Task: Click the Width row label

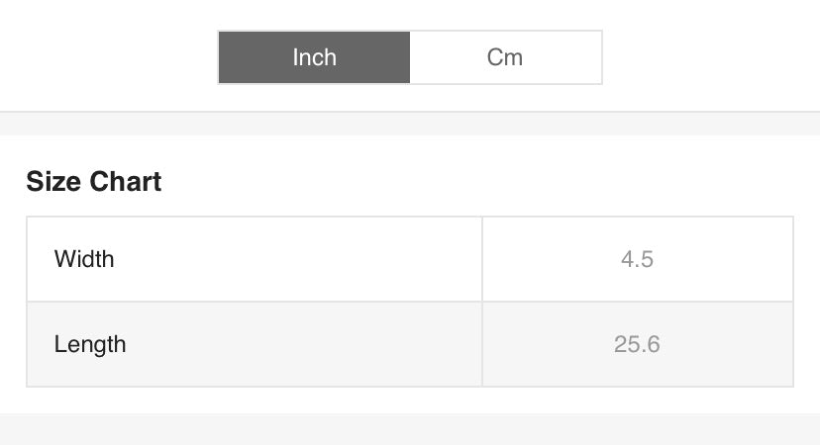Action: tap(84, 259)
